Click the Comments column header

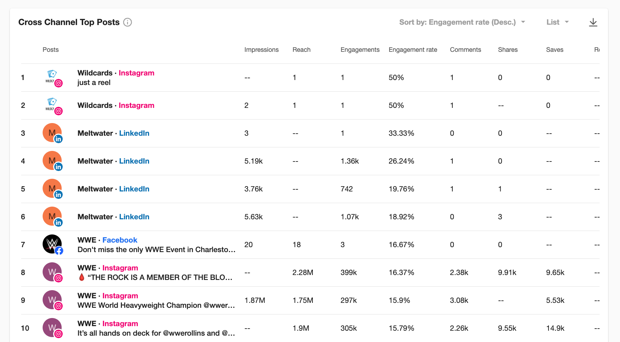click(465, 50)
